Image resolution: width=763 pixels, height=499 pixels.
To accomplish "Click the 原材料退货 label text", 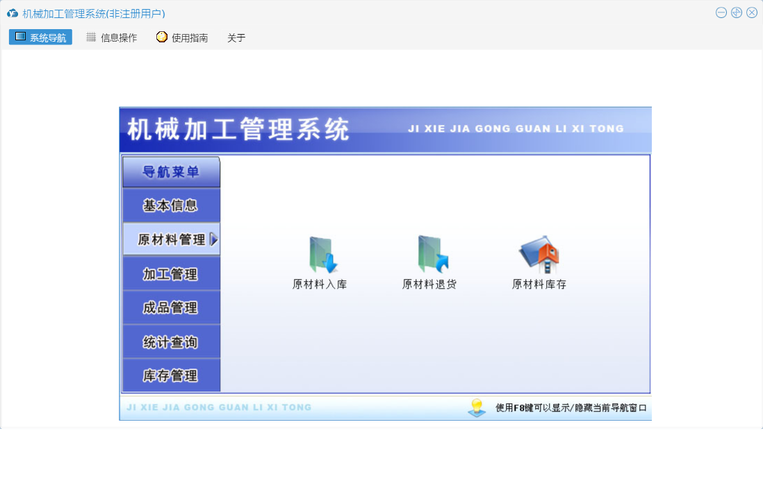I will [429, 285].
